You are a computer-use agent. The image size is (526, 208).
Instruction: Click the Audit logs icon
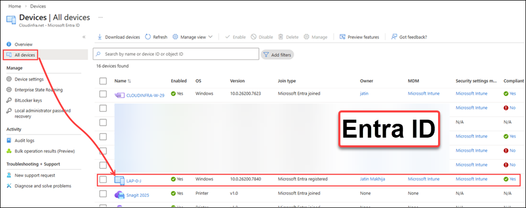pos(9,141)
